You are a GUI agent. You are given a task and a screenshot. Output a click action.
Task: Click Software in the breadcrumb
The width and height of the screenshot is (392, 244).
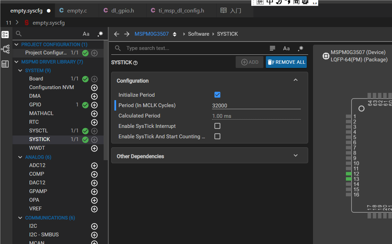(199, 34)
